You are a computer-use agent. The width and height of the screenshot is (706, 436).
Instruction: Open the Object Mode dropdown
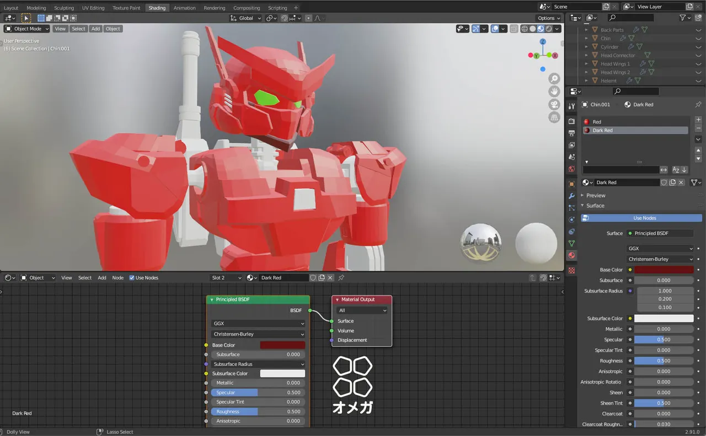(x=27, y=29)
